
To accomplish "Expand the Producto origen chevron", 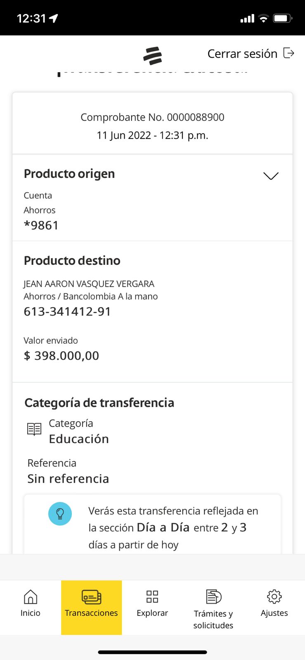I will pos(271,176).
